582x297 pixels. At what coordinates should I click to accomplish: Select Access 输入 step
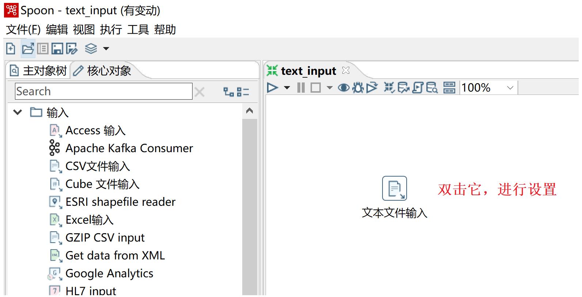tap(95, 131)
